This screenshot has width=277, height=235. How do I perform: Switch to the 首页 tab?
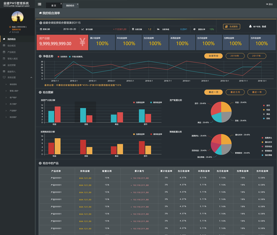click(53, 6)
